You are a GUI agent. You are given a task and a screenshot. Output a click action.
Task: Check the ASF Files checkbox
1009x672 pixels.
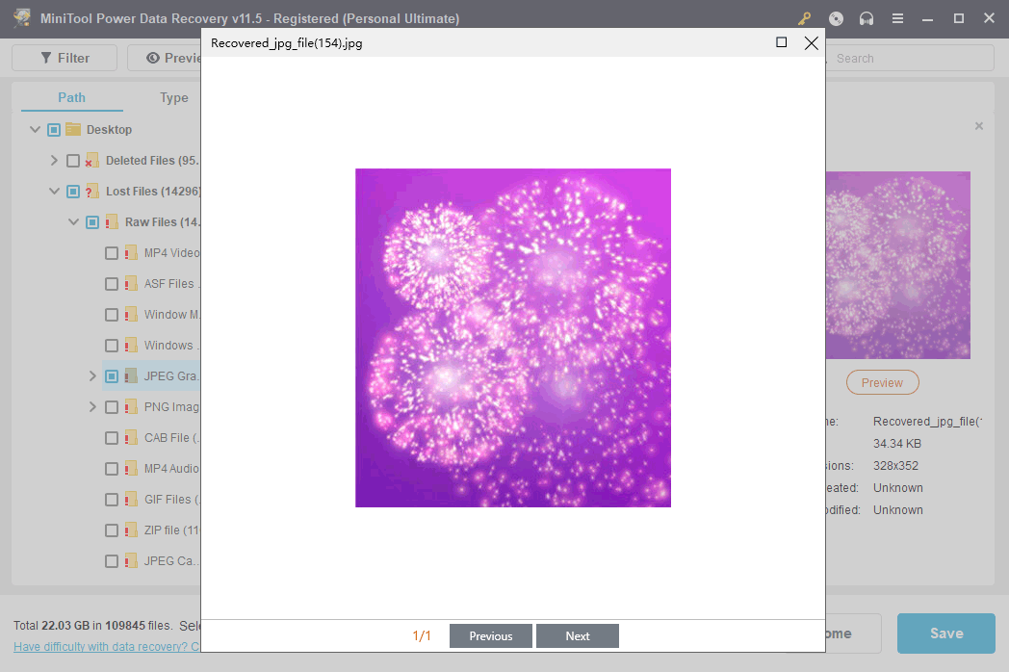tap(112, 284)
